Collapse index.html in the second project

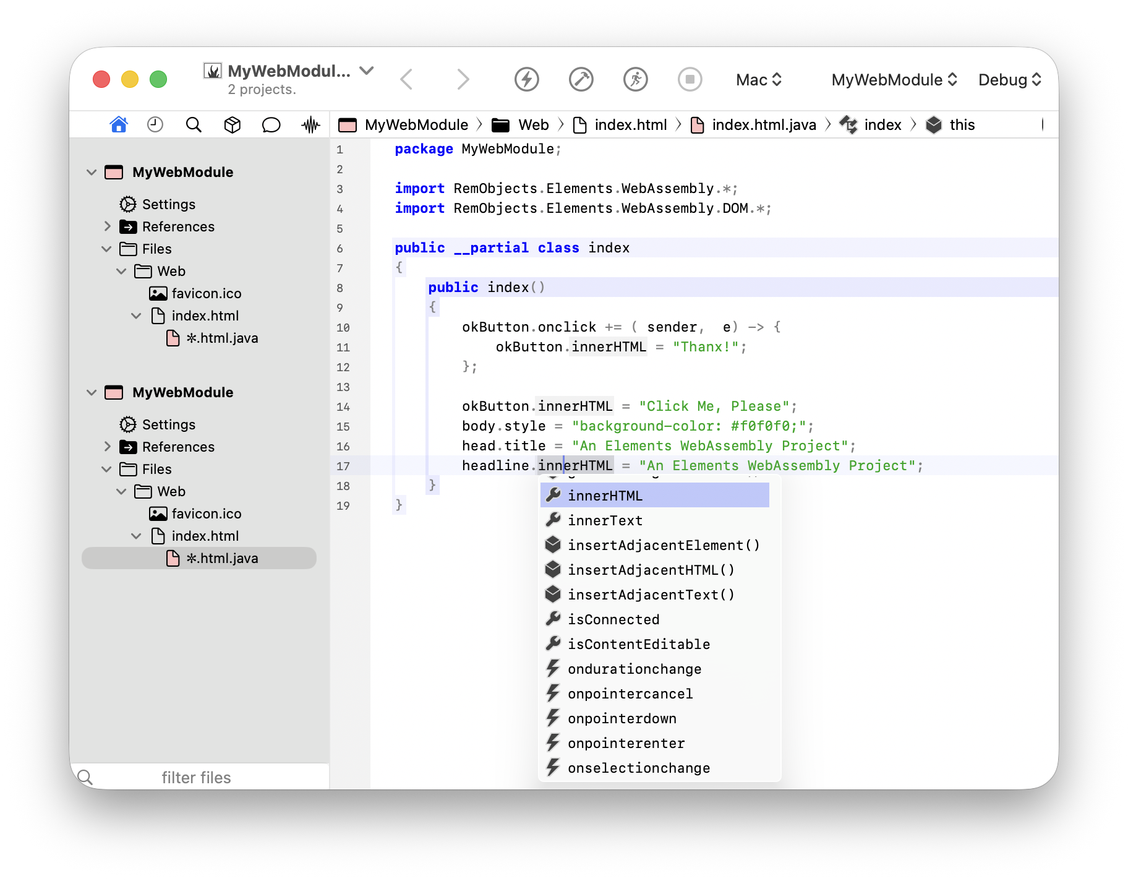tap(136, 536)
